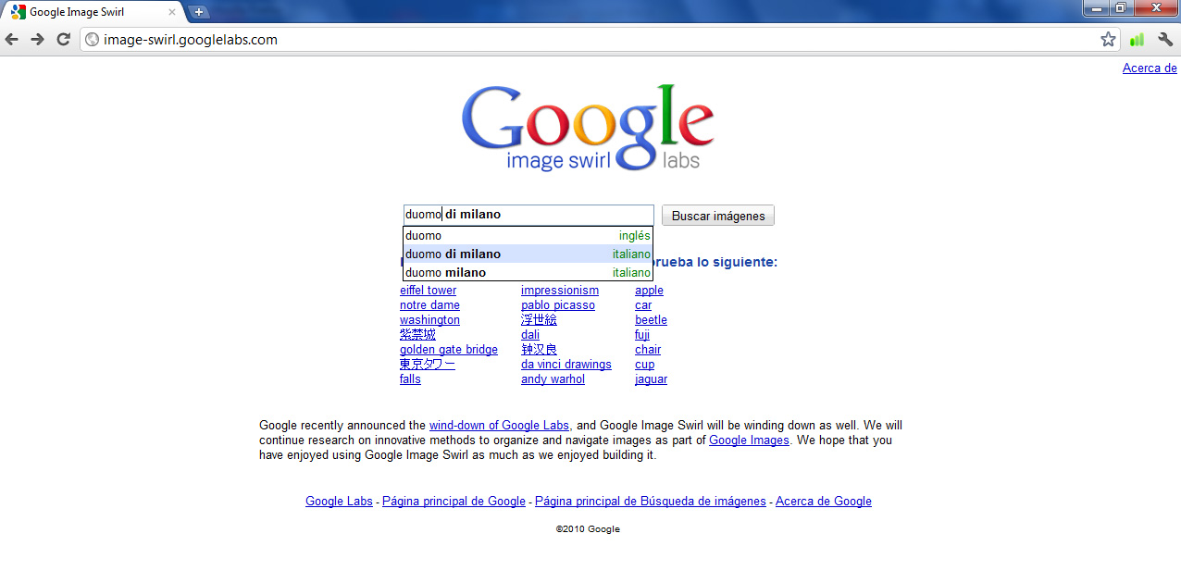Open the pablo picasso example link
This screenshot has width=1181, height=583.
(x=558, y=305)
